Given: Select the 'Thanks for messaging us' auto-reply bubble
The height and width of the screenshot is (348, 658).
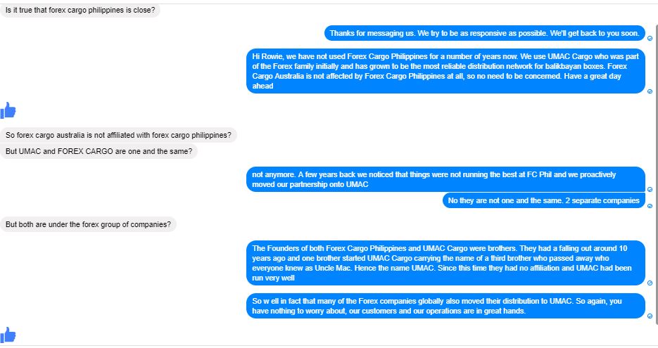Looking at the screenshot, I should tap(485, 33).
